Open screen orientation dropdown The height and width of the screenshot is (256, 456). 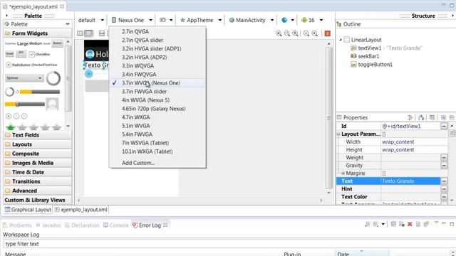tap(166, 20)
